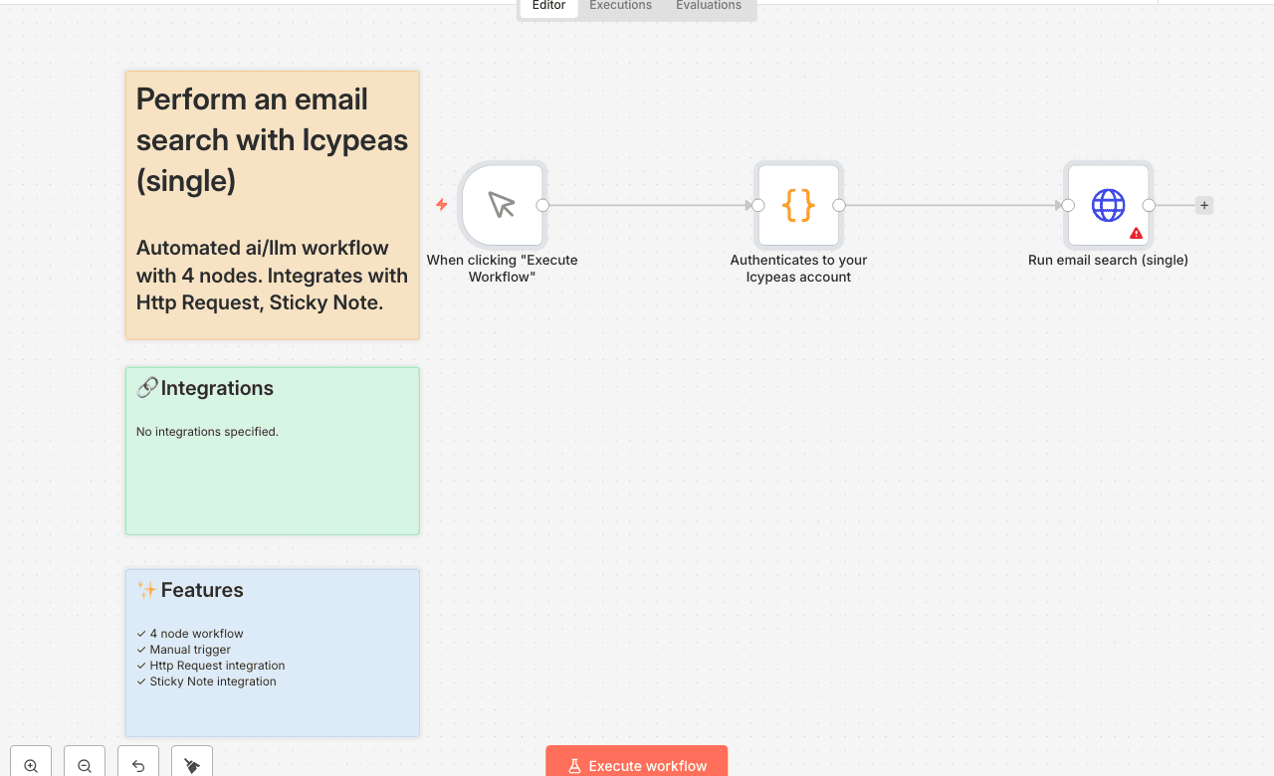Click the output connector of the trigger node
Viewport: 1274px width, 776px height.
click(x=542, y=204)
